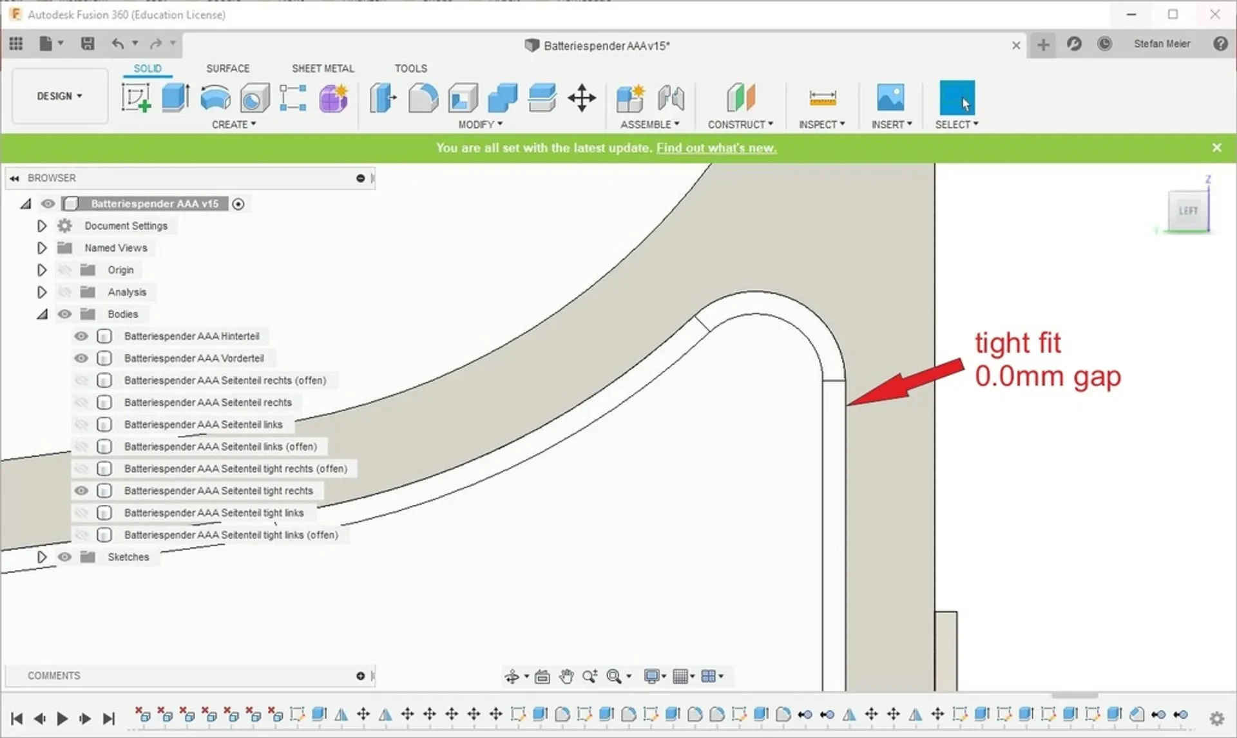Image resolution: width=1237 pixels, height=738 pixels.
Task: Hide Batteriespender AAA Seitenteil tight rechts body
Action: [x=81, y=491]
